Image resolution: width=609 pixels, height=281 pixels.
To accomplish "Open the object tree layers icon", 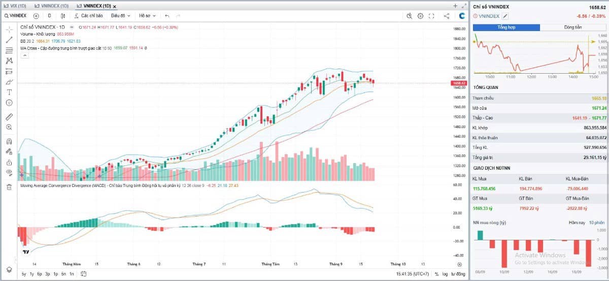I will 9,269.
